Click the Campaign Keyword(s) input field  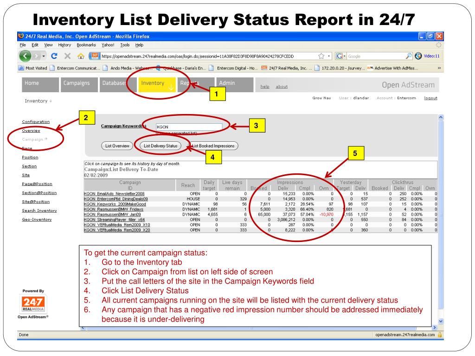(x=189, y=127)
